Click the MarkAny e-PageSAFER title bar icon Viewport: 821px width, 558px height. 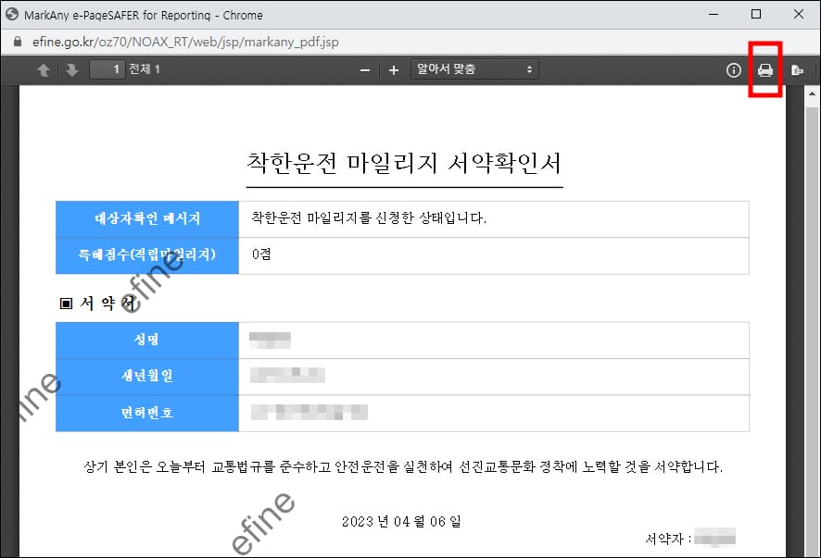click(13, 14)
